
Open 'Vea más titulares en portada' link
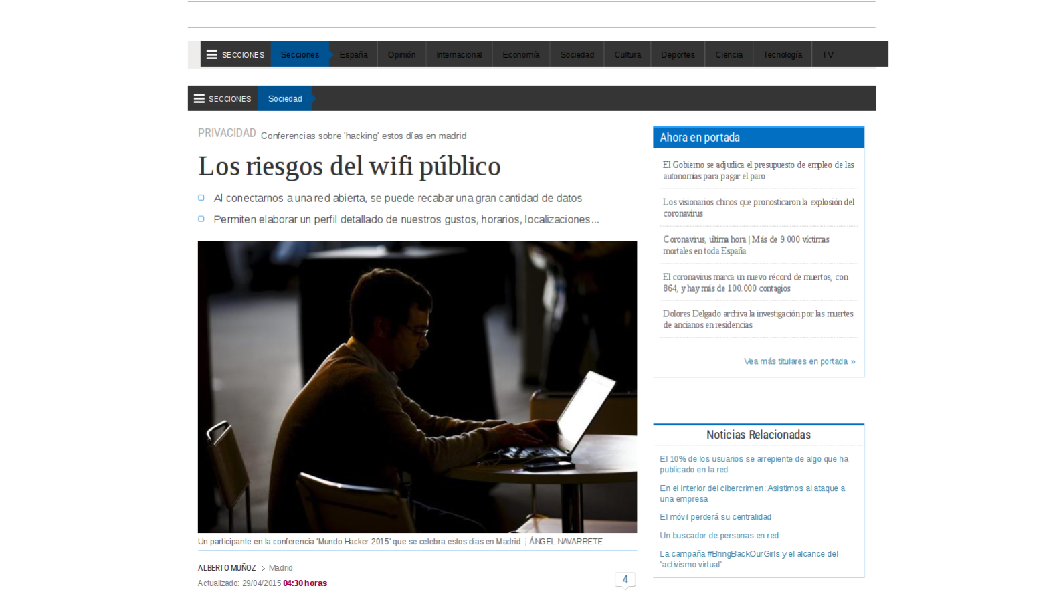[799, 361]
